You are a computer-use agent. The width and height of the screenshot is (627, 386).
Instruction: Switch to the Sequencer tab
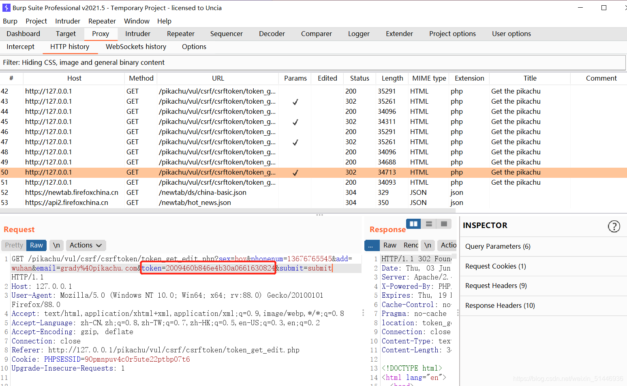[x=227, y=34]
